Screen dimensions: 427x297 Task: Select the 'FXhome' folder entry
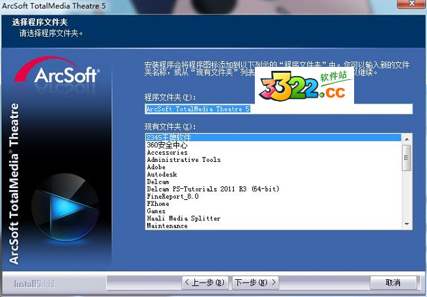[x=273, y=204]
